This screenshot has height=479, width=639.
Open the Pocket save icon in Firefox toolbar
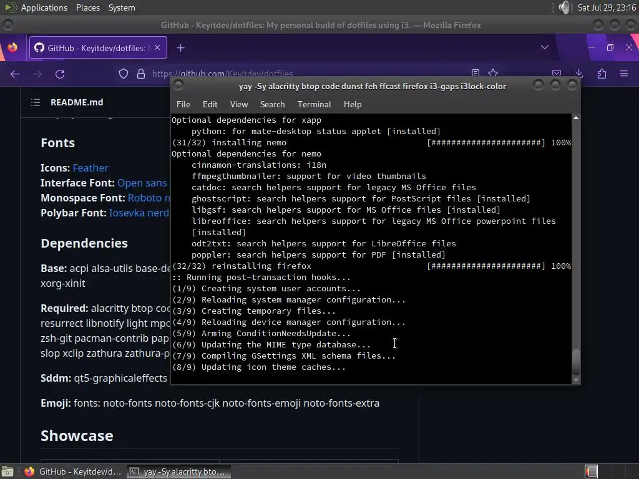(x=557, y=74)
